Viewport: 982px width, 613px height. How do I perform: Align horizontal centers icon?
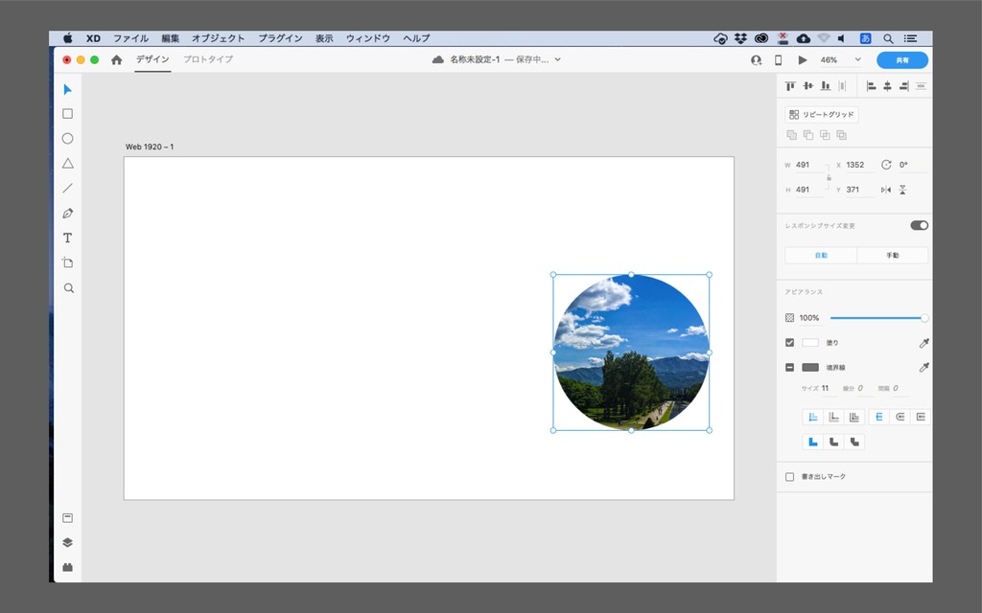[887, 86]
